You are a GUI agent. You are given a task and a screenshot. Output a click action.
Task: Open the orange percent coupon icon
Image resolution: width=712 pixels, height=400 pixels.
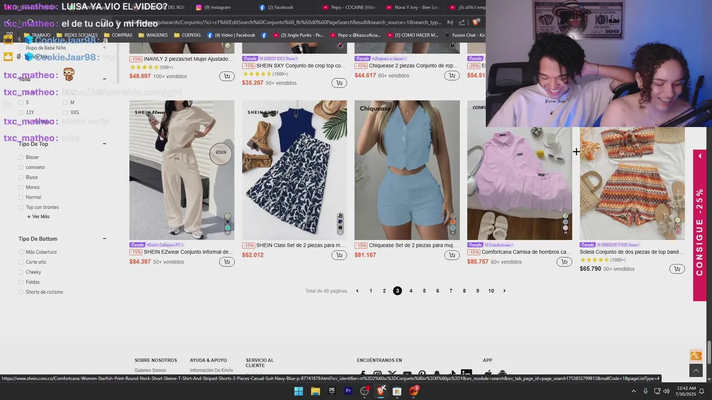point(695,356)
